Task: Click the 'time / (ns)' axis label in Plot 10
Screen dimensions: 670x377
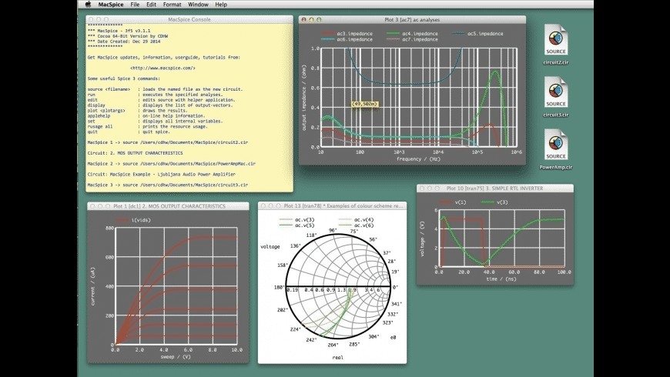Action: coord(501,279)
